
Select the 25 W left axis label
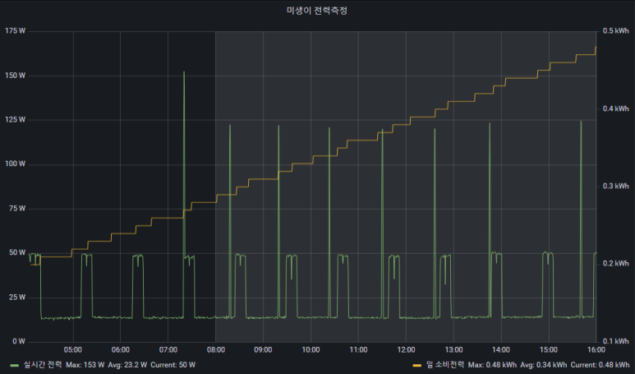click(x=17, y=297)
